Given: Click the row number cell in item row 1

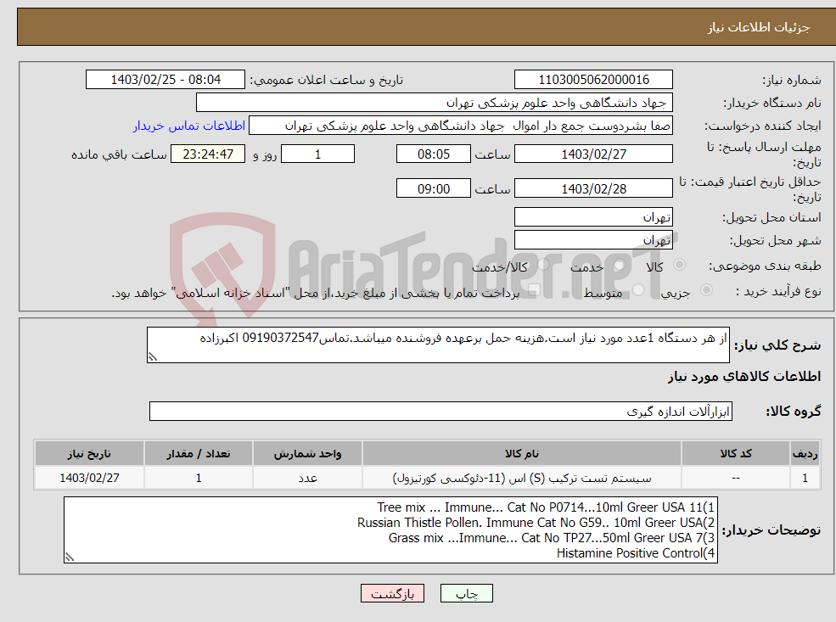Looking at the screenshot, I should 805,478.
